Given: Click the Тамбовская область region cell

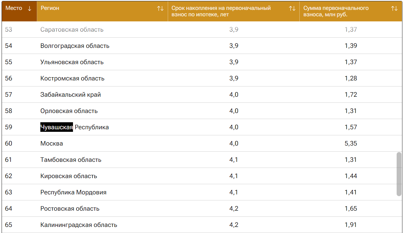Looking at the screenshot, I should pyautogui.click(x=71, y=160).
